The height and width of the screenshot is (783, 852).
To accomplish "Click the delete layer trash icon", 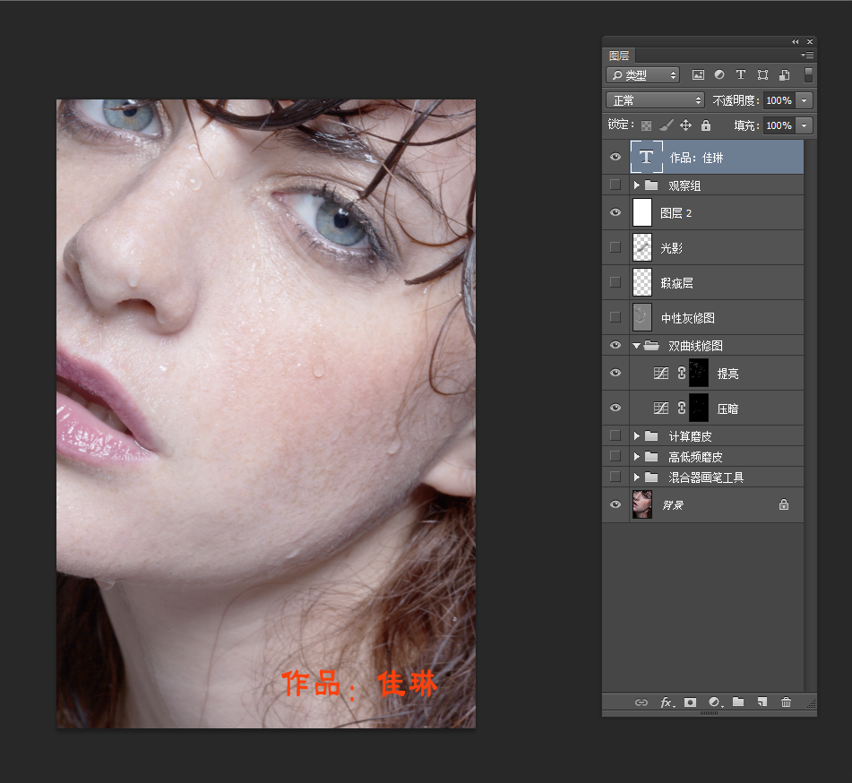I will coord(786,702).
